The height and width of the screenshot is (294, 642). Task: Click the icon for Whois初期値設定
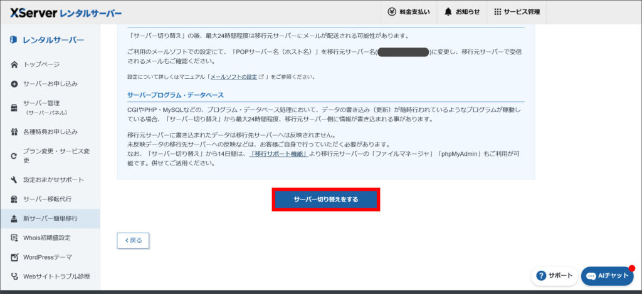pyautogui.click(x=14, y=238)
